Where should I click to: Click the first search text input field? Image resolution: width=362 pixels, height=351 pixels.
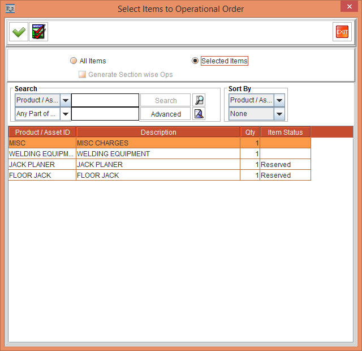[x=105, y=100]
